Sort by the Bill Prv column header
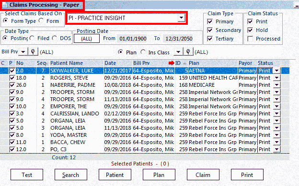299x186 pixels. point(153,63)
